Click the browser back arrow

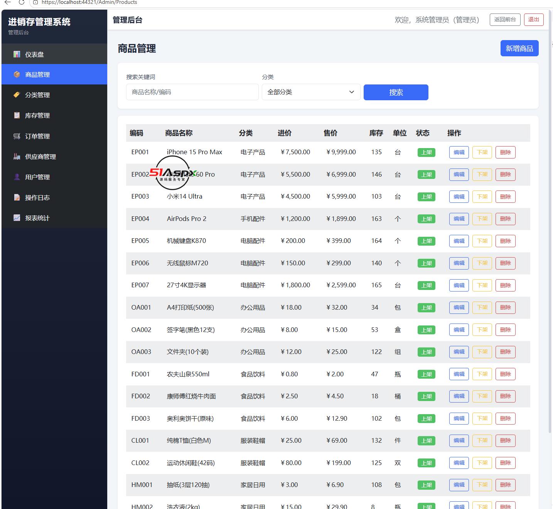coord(7,2)
